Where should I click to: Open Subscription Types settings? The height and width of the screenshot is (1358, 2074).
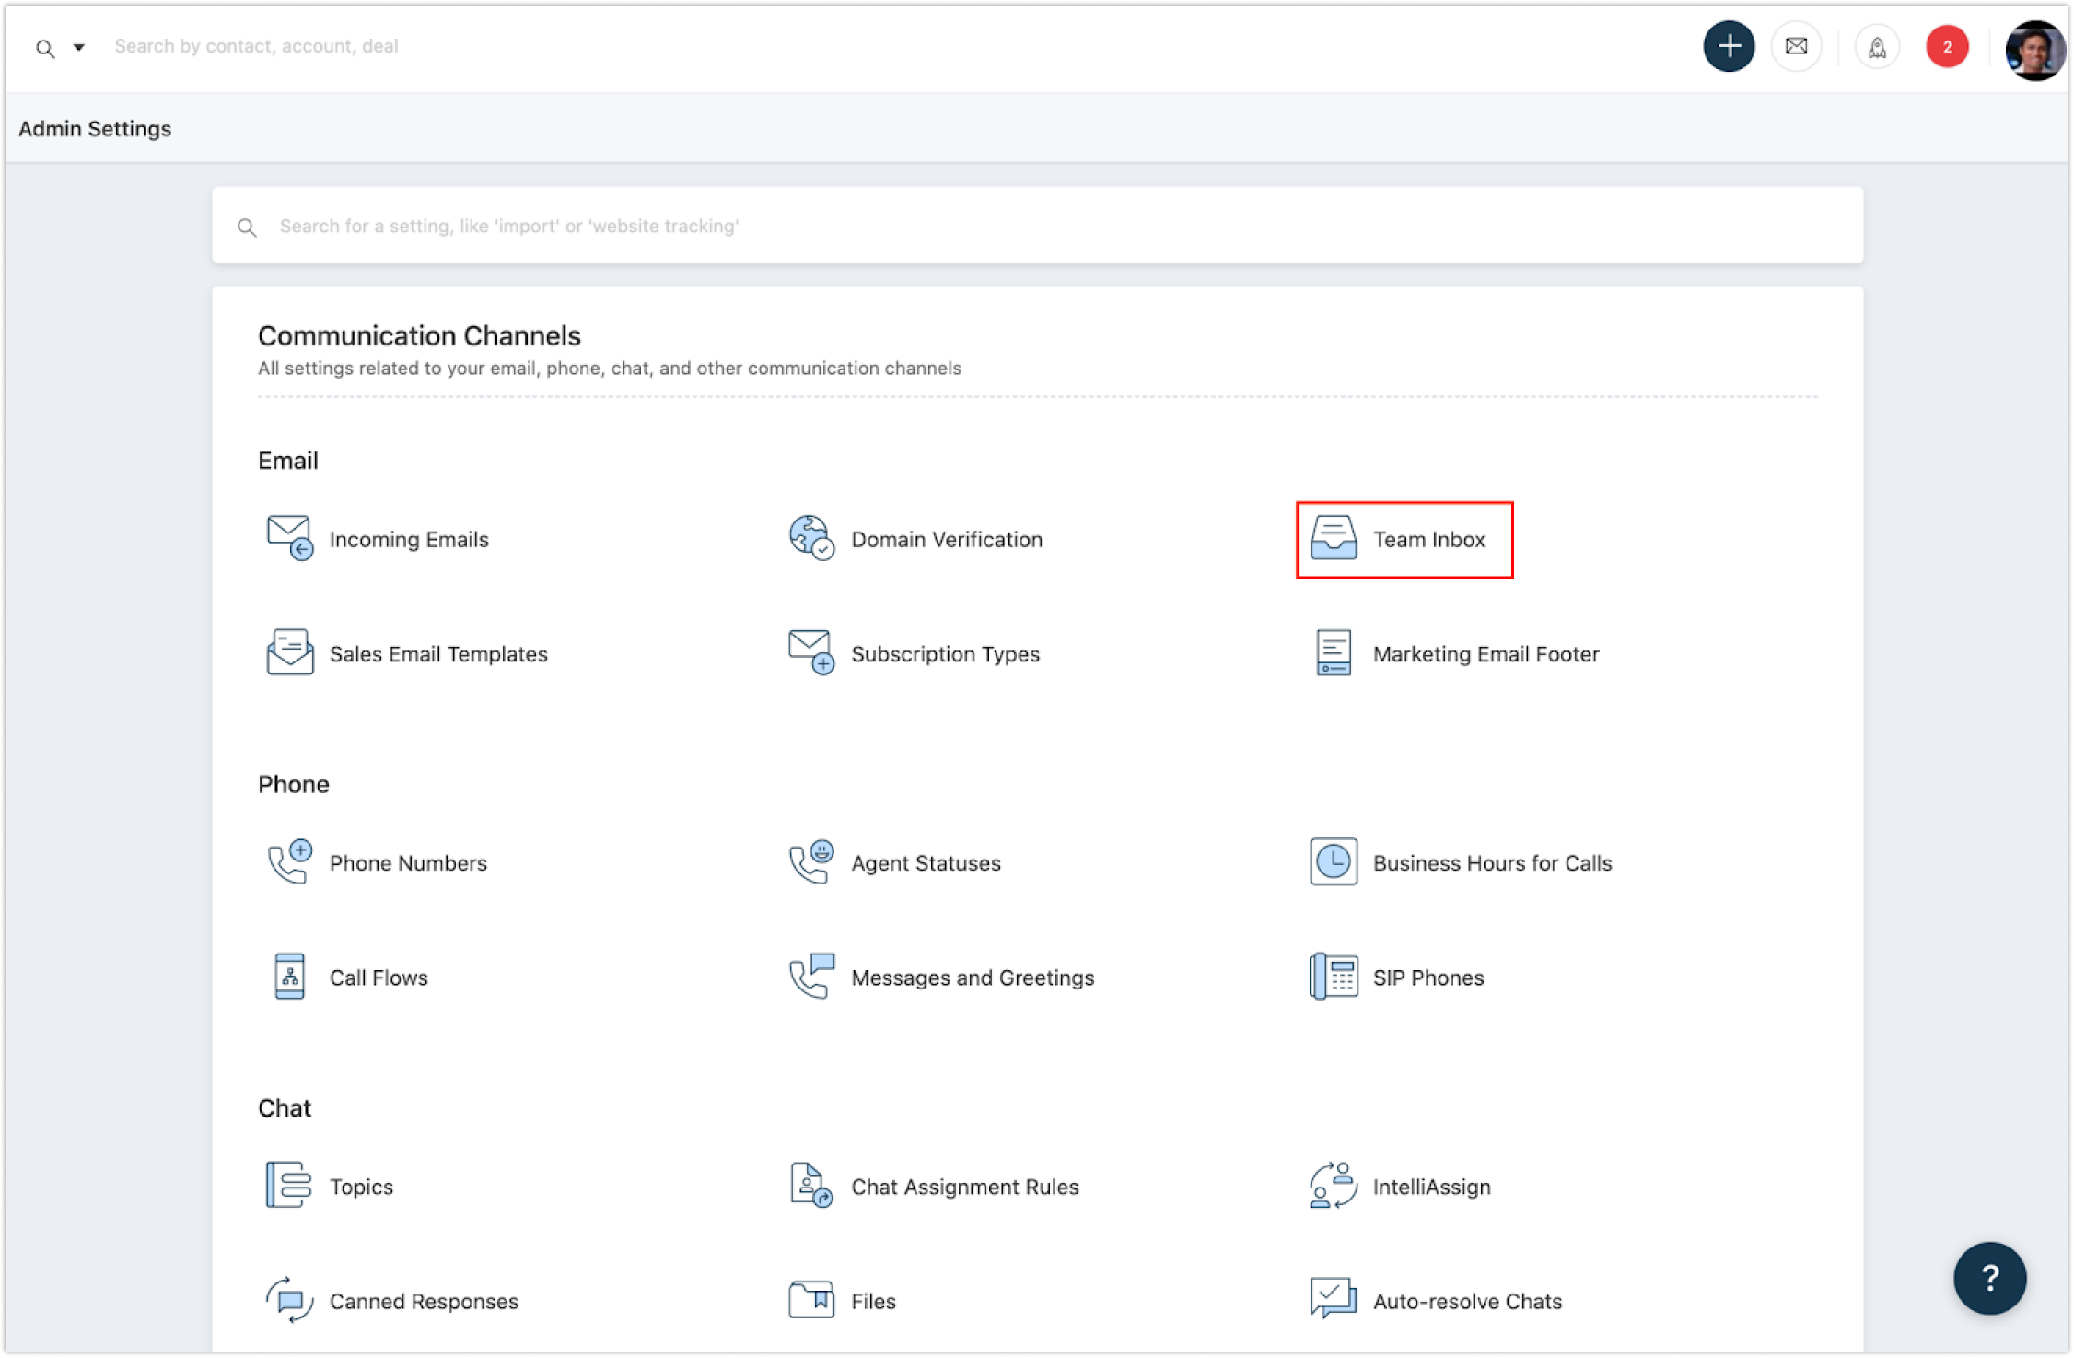click(x=944, y=654)
